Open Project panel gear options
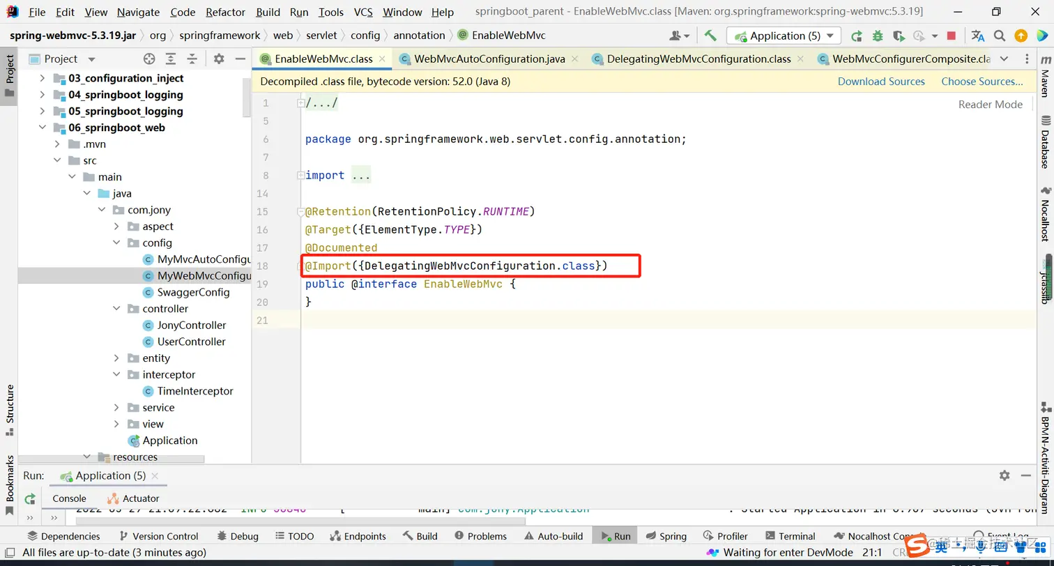The height and width of the screenshot is (566, 1054). click(x=219, y=59)
